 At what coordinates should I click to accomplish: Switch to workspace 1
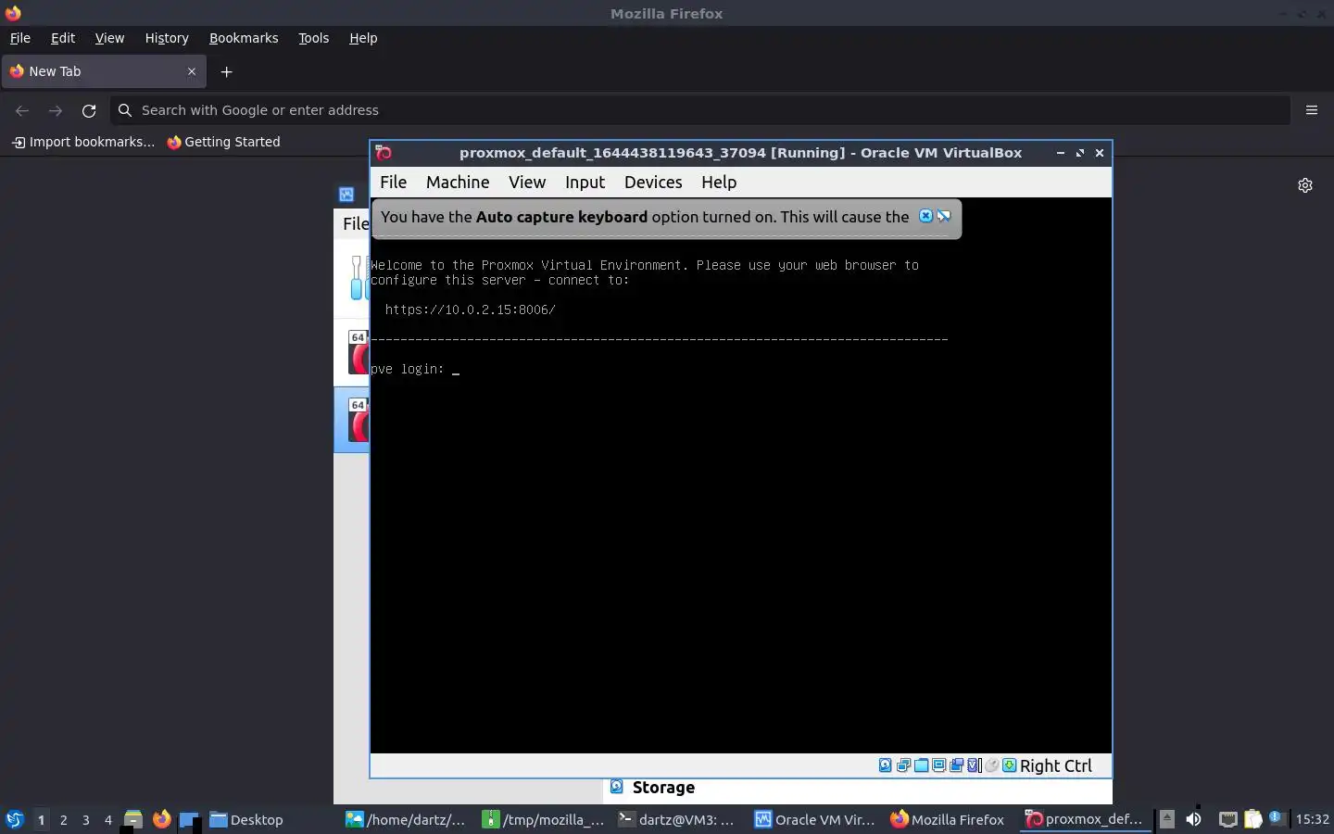pyautogui.click(x=41, y=819)
